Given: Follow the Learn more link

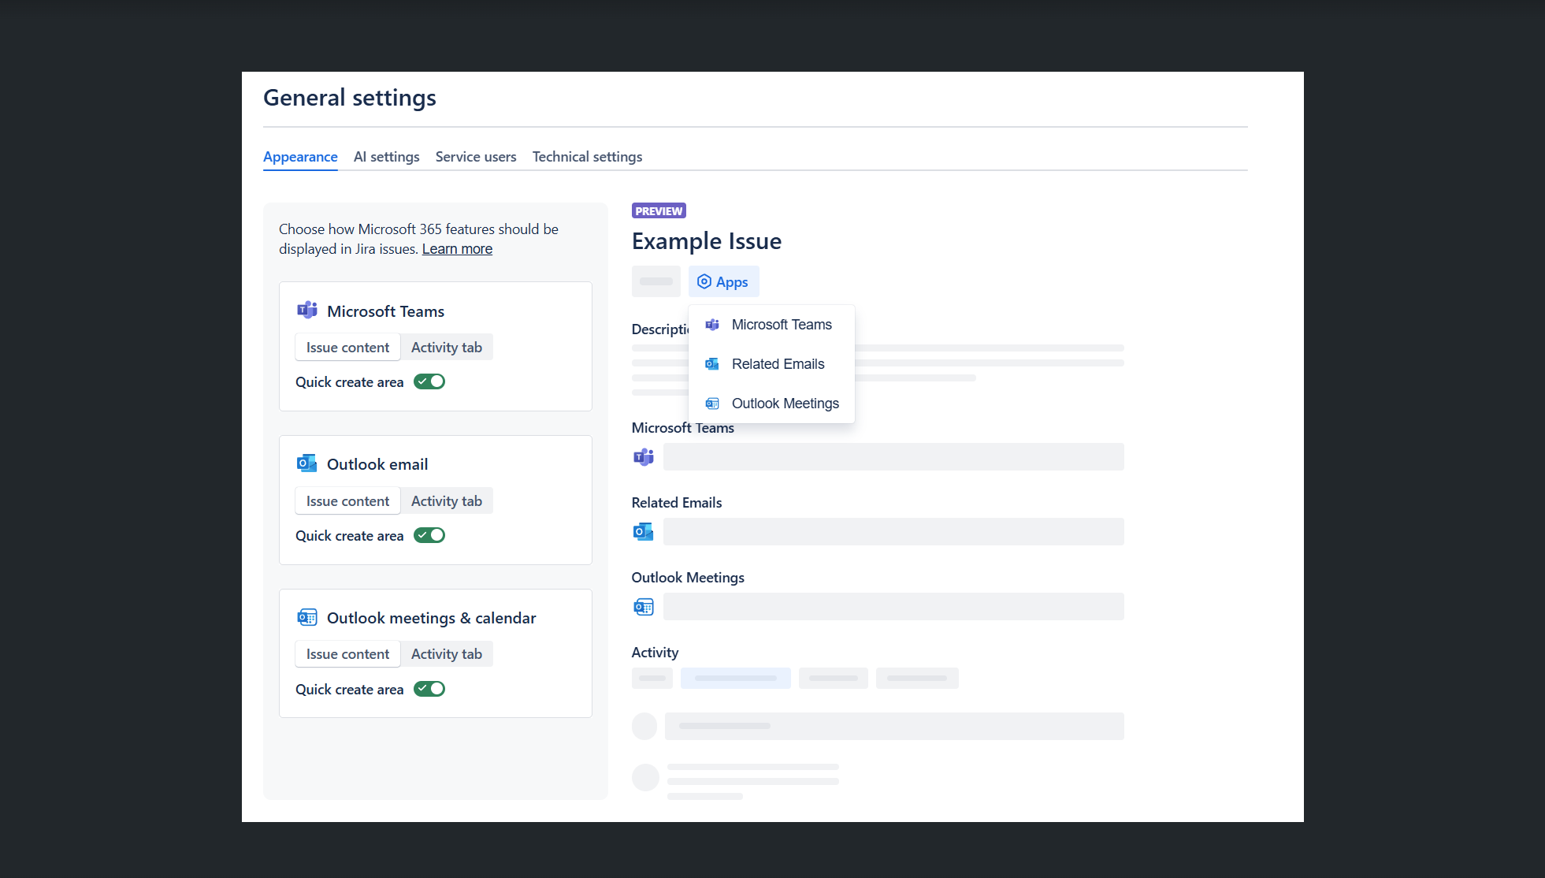Looking at the screenshot, I should pyautogui.click(x=457, y=249).
